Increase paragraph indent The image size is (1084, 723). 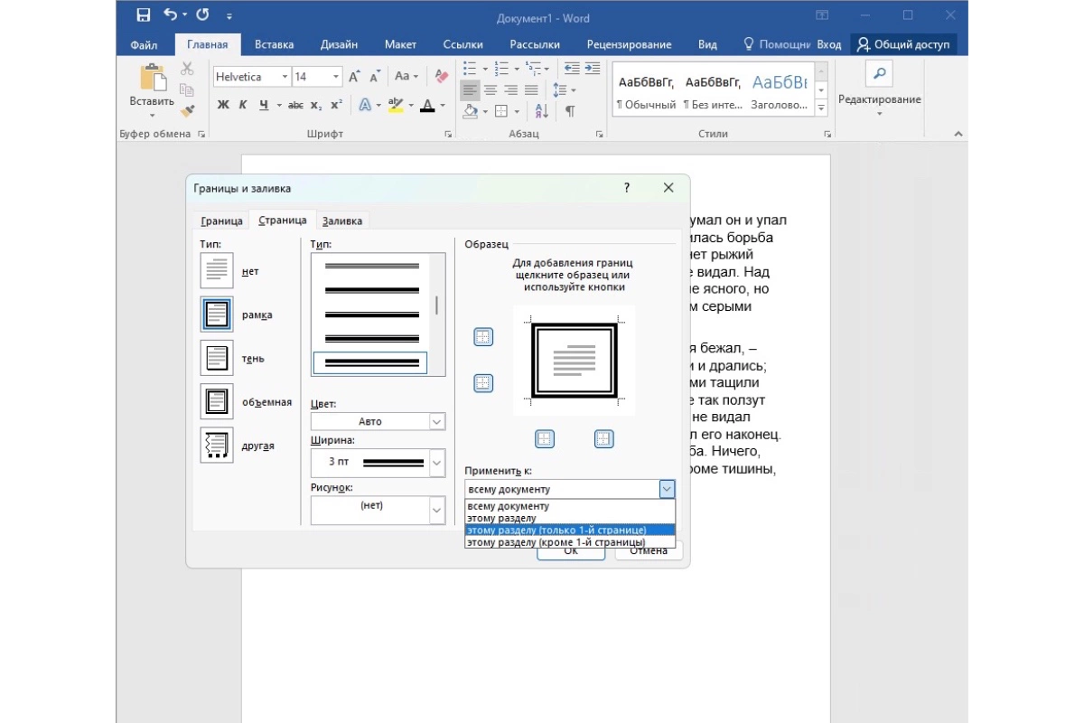pos(593,69)
